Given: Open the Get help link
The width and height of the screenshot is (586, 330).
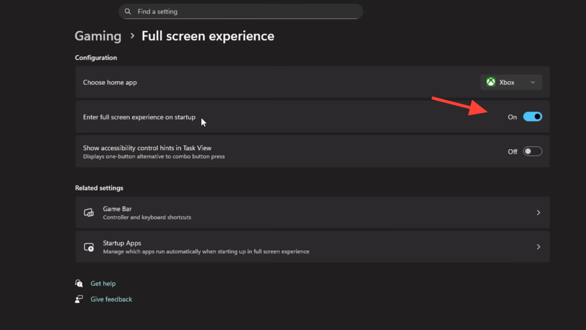Looking at the screenshot, I should [103, 283].
